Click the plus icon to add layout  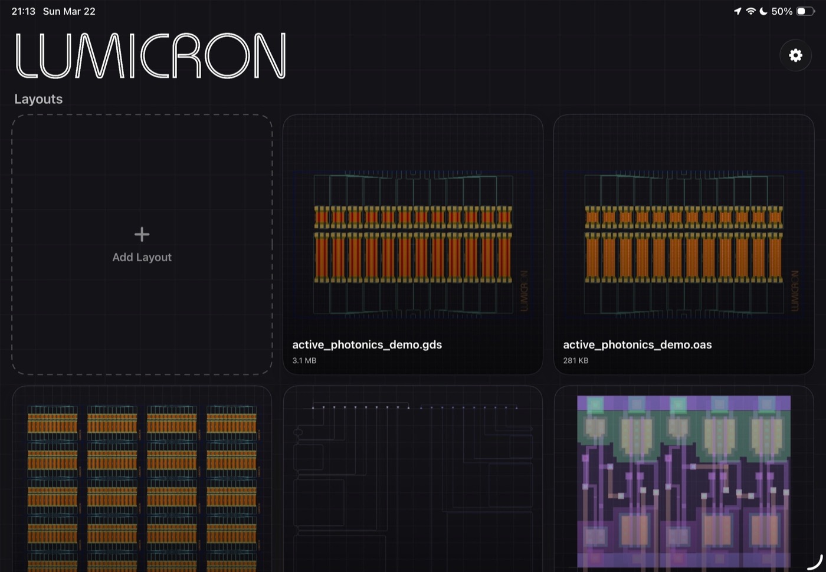(142, 234)
